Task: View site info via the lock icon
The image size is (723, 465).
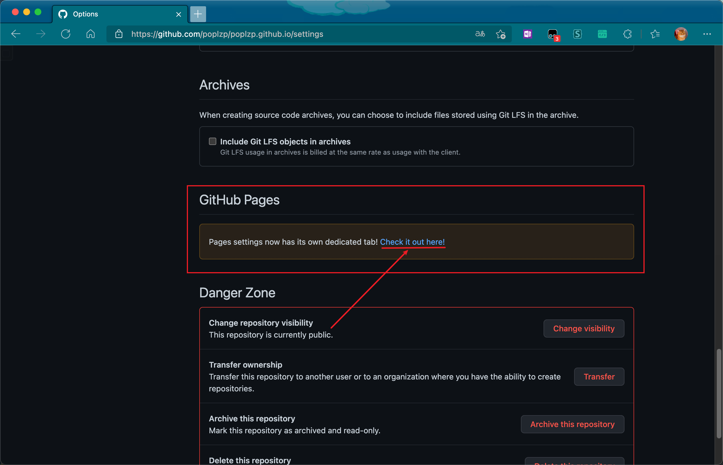Action: pos(119,34)
